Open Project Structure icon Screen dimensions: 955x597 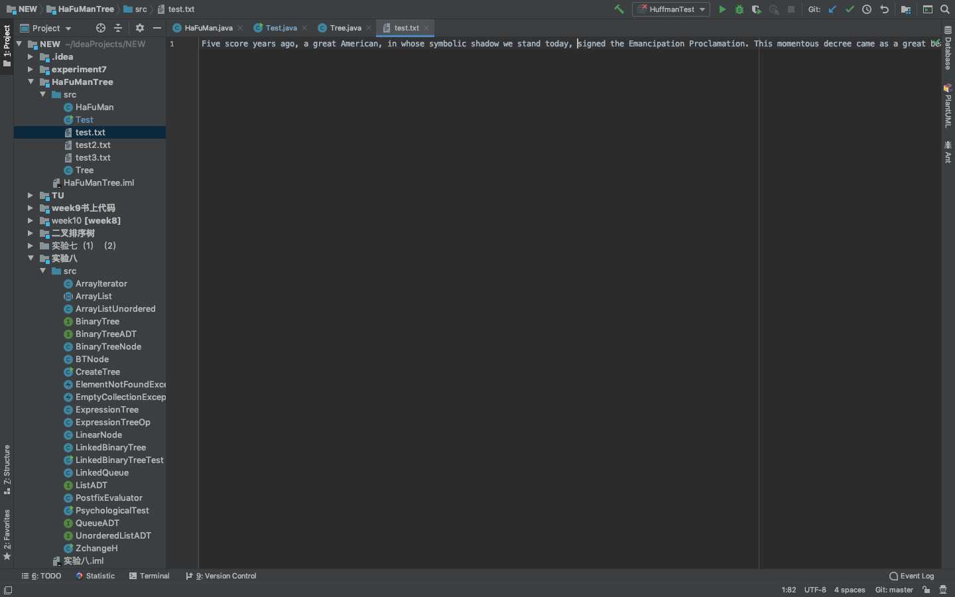(906, 9)
